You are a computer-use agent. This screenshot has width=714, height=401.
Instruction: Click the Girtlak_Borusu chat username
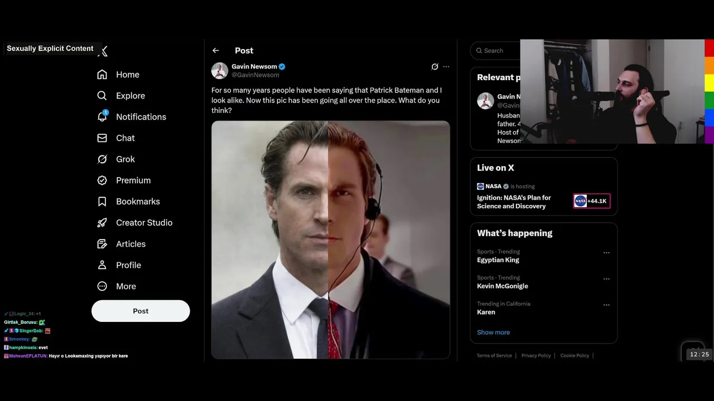pos(20,322)
